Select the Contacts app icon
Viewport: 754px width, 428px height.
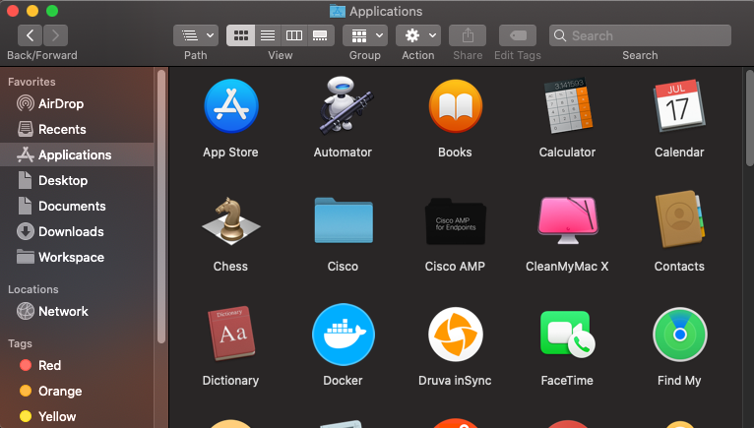[x=679, y=219]
